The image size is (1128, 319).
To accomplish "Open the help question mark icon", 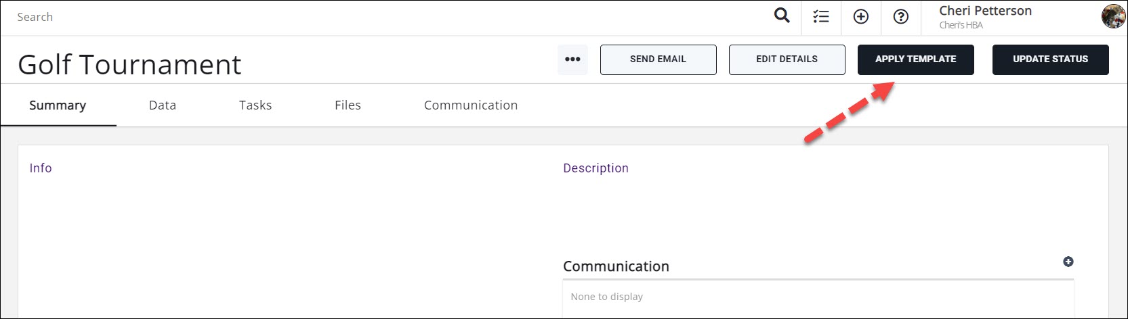I will coord(901,17).
